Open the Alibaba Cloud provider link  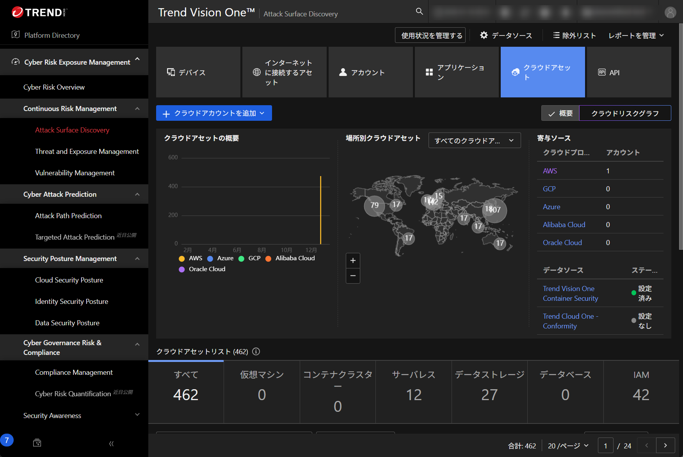tap(564, 225)
